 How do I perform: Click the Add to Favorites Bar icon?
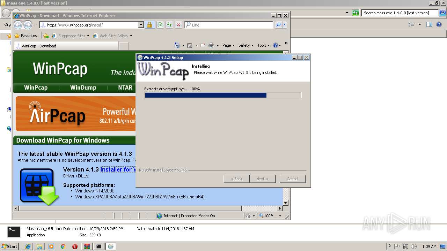(x=46, y=36)
